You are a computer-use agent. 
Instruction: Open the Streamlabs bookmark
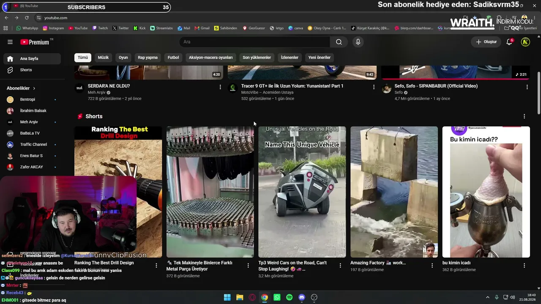click(161, 28)
